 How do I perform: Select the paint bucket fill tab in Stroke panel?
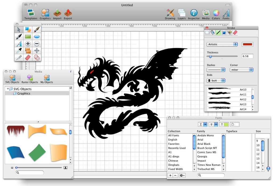(x=212, y=33)
